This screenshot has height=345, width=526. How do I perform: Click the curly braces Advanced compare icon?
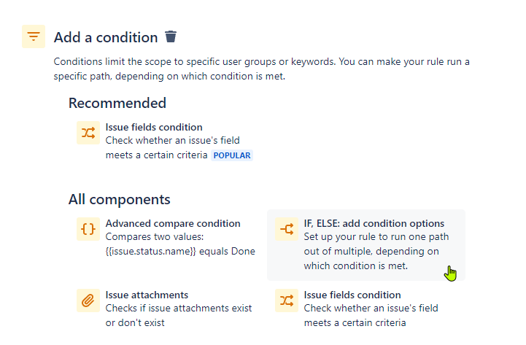click(88, 229)
